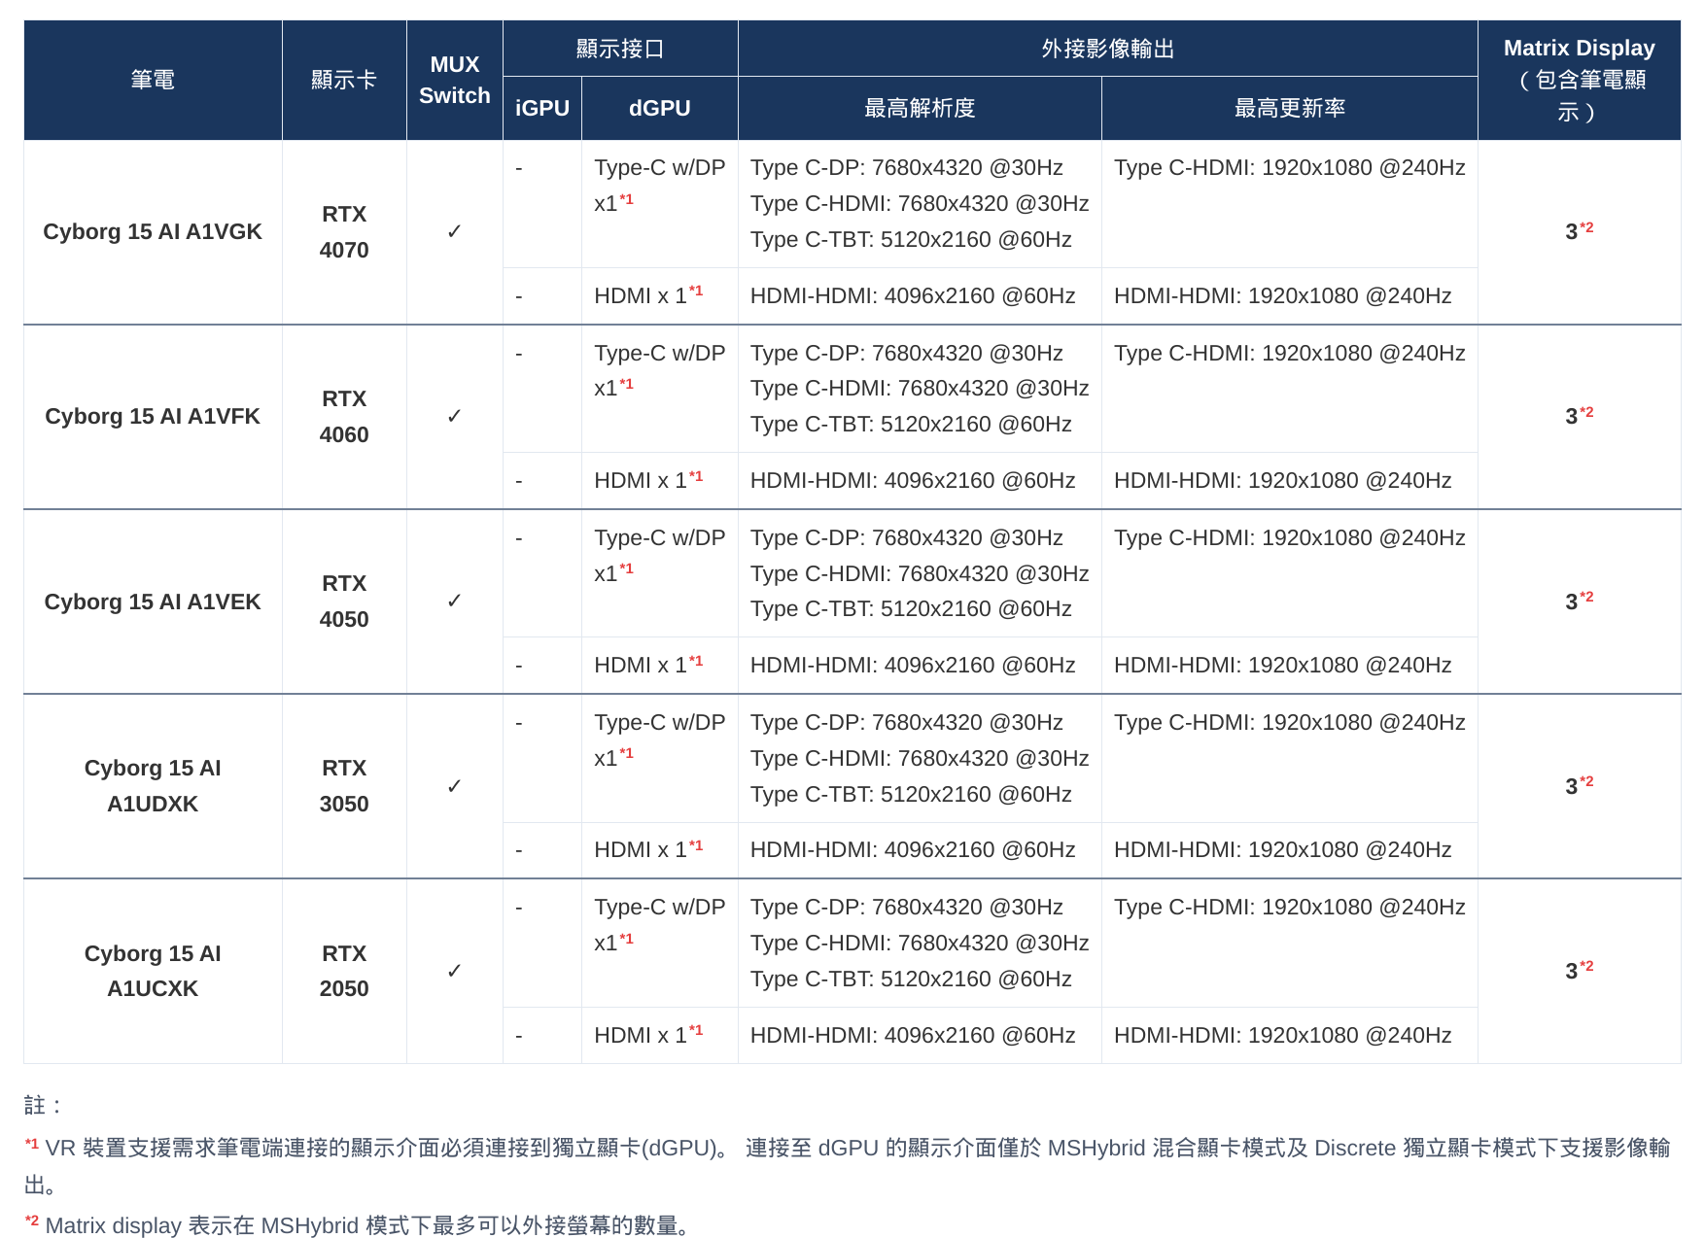Click 'HDMI-HDMI: 4096x2160 @60Hz' for A1VGK

[913, 295]
